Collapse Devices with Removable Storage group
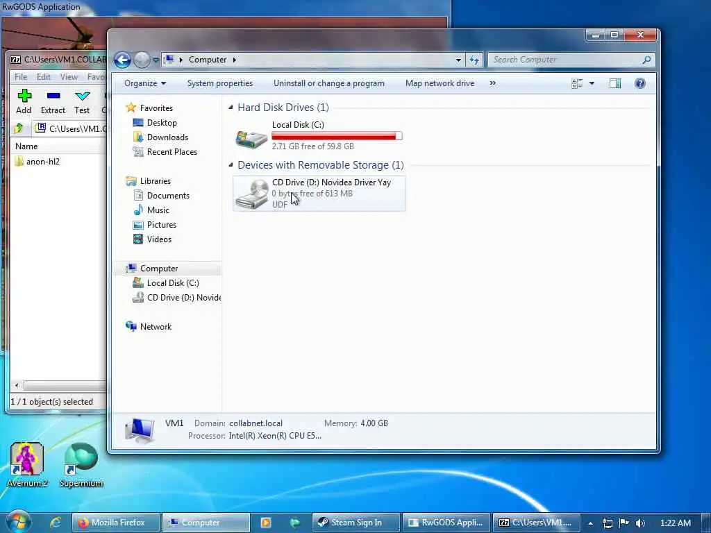Screen dimensions: 711x533 tap(231, 165)
